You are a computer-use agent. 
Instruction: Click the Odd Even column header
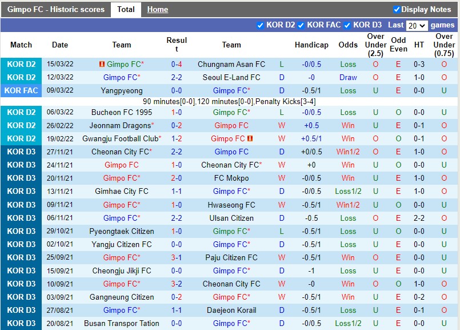[x=398, y=45]
